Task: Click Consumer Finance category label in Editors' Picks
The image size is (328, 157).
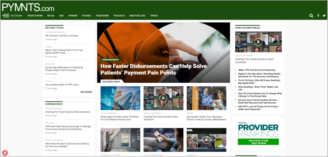Action: (x=55, y=32)
